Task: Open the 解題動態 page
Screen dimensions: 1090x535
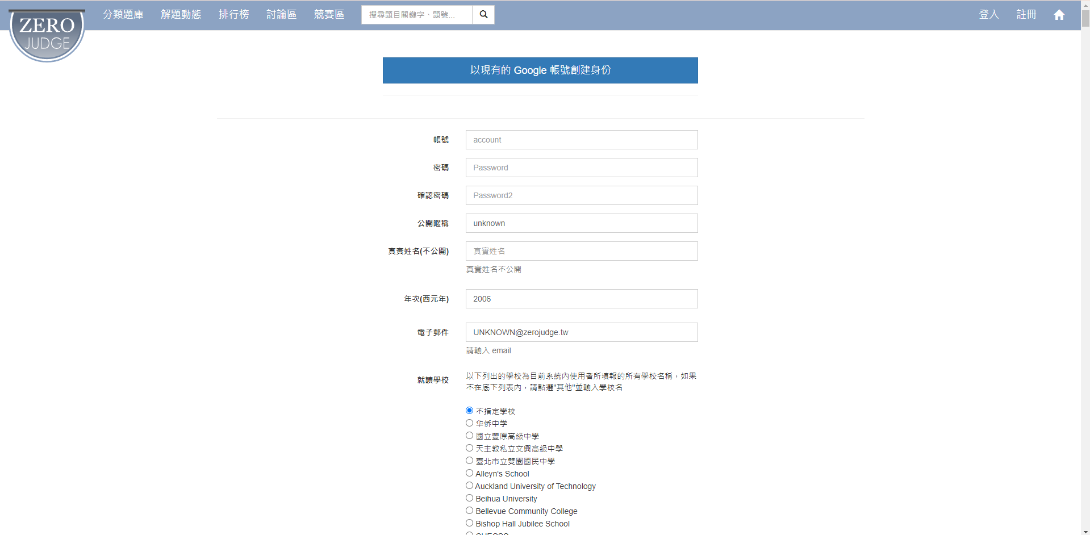Action: click(181, 15)
